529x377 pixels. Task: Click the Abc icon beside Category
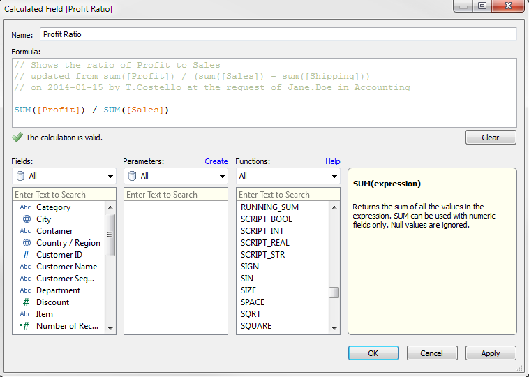(25, 207)
